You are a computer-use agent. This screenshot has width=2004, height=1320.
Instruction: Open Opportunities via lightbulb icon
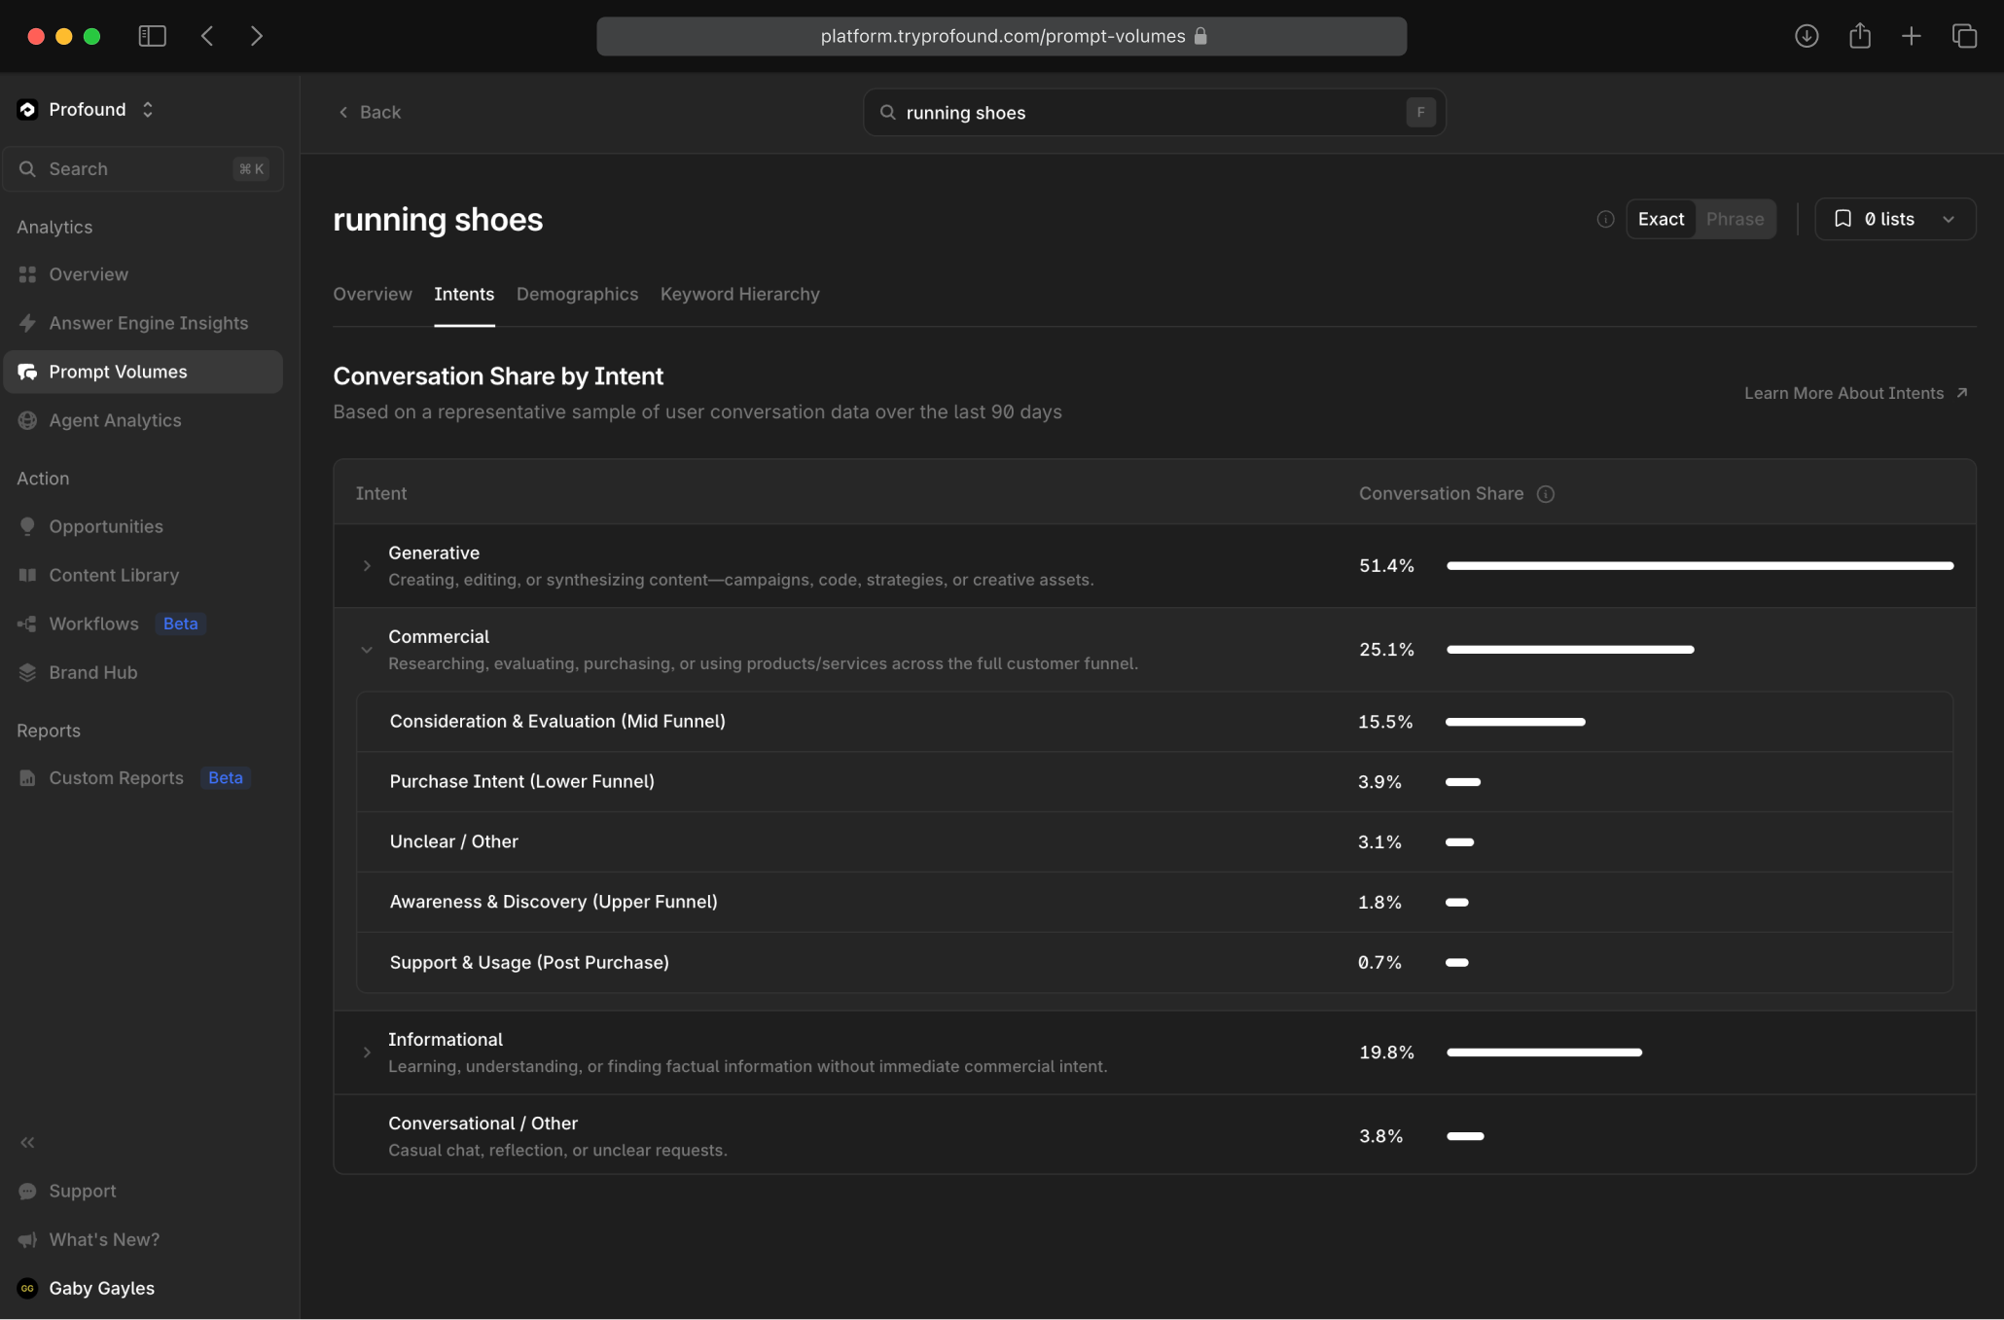[27, 526]
